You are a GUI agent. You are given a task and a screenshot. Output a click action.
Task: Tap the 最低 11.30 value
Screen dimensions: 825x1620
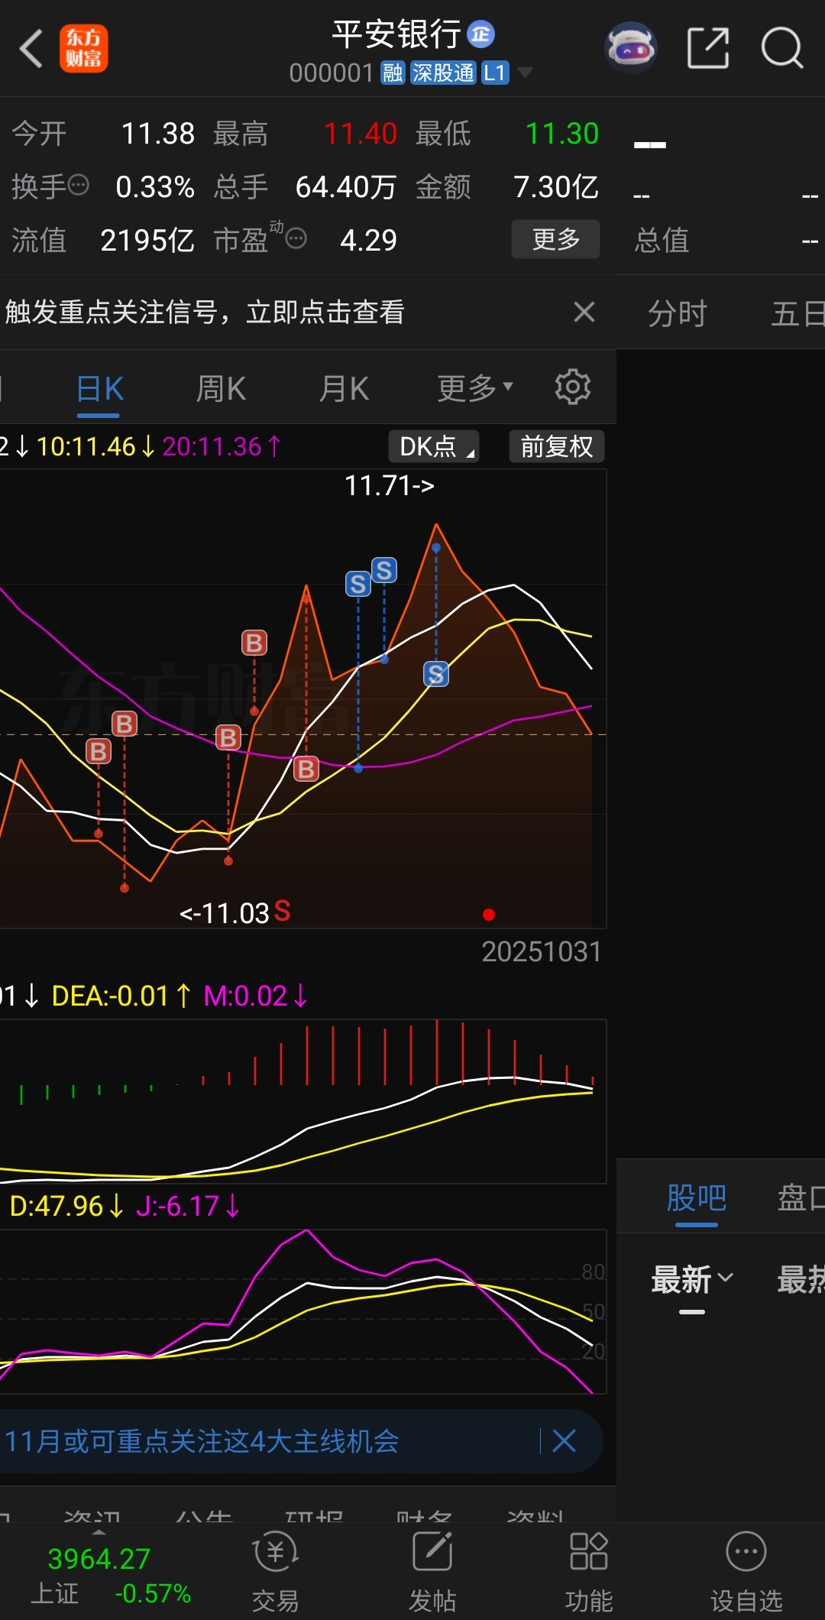[x=562, y=134]
